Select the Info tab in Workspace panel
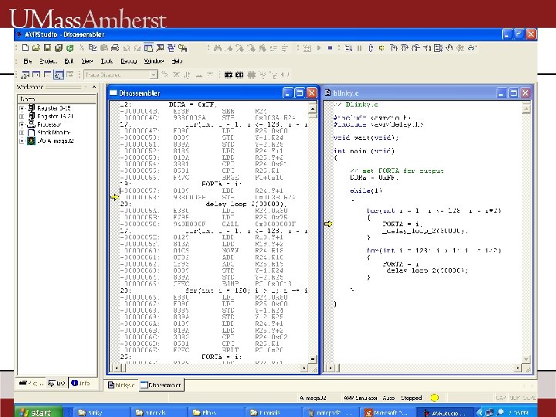Screen dimensions: 556x417 click(x=80, y=383)
